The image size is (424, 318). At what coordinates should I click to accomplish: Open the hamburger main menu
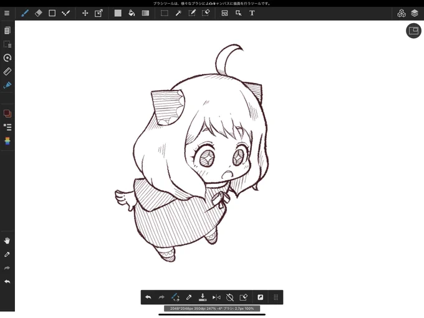tap(7, 13)
